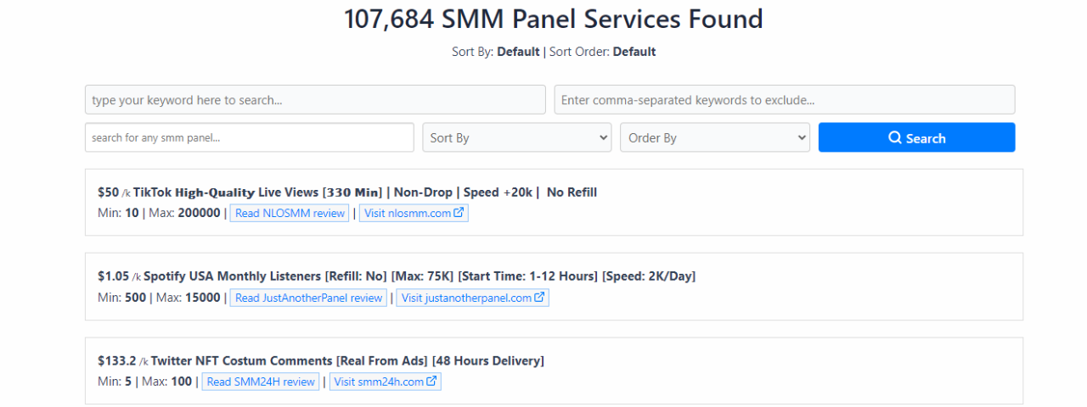This screenshot has width=1087, height=407.
Task: Open the Order By dropdown
Action: coord(715,137)
